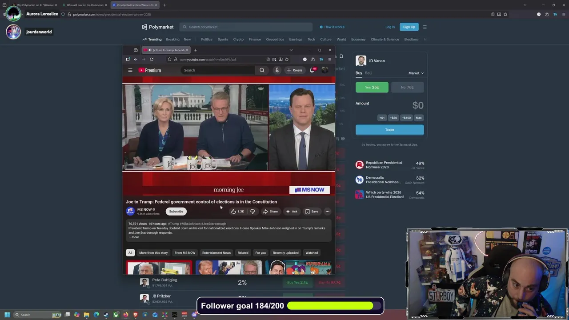Bookmark YouTube page with star icon
The width and height of the screenshot is (569, 320).
tap(287, 59)
